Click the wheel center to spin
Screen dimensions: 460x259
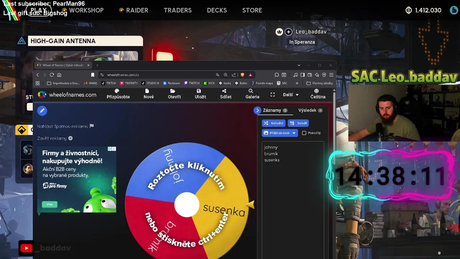(x=187, y=205)
